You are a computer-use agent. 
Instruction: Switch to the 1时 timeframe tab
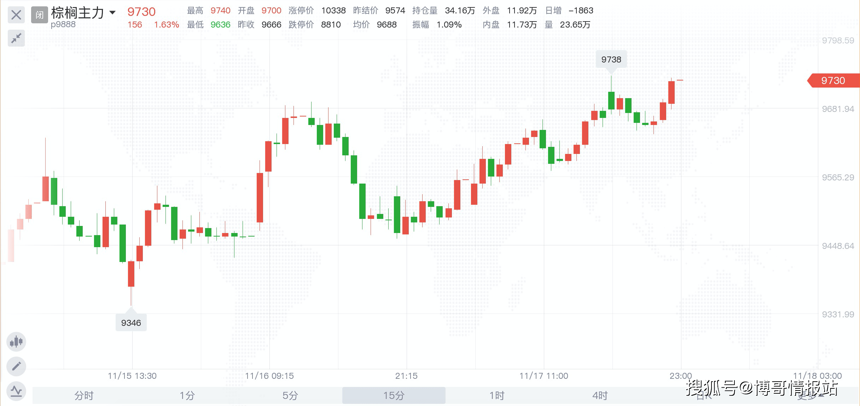click(x=497, y=395)
